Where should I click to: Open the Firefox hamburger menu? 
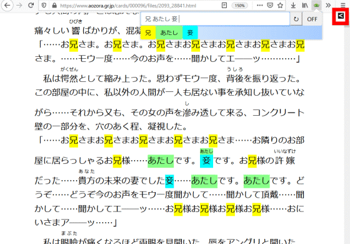click(x=343, y=6)
